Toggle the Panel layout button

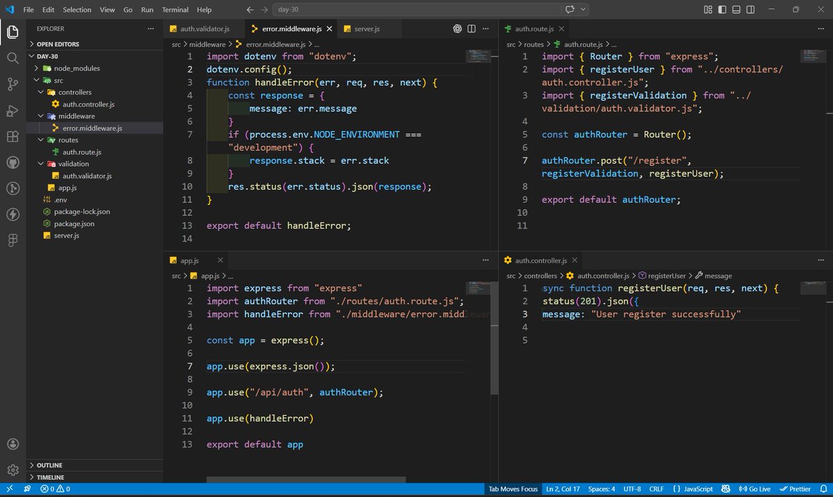pos(737,10)
